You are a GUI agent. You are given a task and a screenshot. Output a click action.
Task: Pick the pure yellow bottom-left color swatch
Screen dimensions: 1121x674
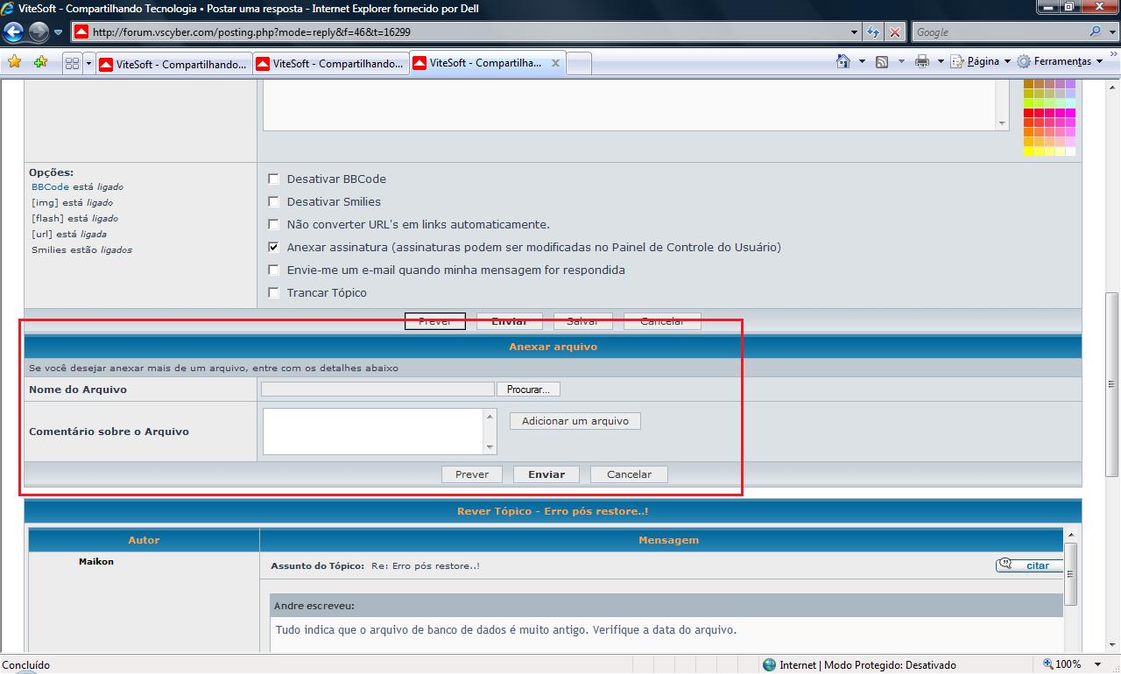[x=1029, y=151]
